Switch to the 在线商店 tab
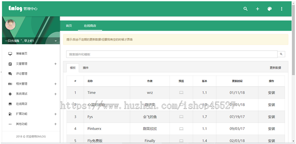The width and height of the screenshot is (296, 144). [x=90, y=26]
